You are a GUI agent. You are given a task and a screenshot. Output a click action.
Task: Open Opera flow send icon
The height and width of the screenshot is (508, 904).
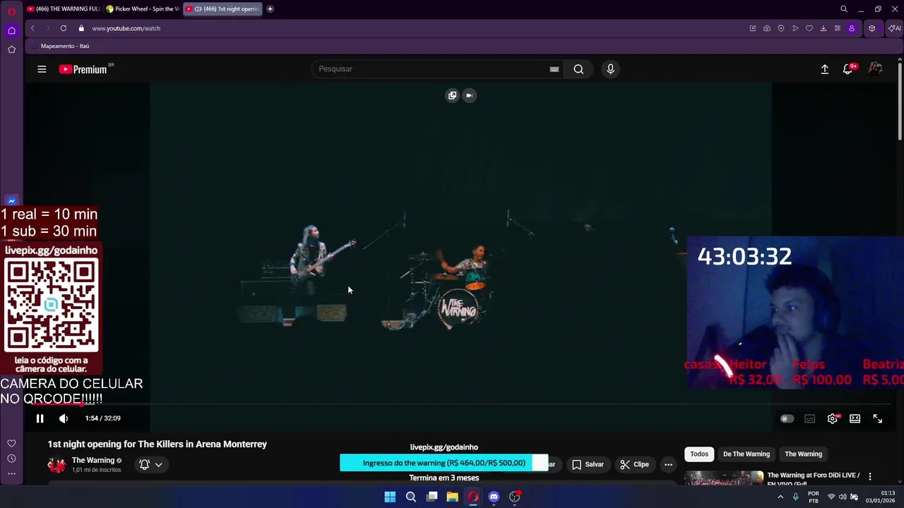(x=795, y=28)
